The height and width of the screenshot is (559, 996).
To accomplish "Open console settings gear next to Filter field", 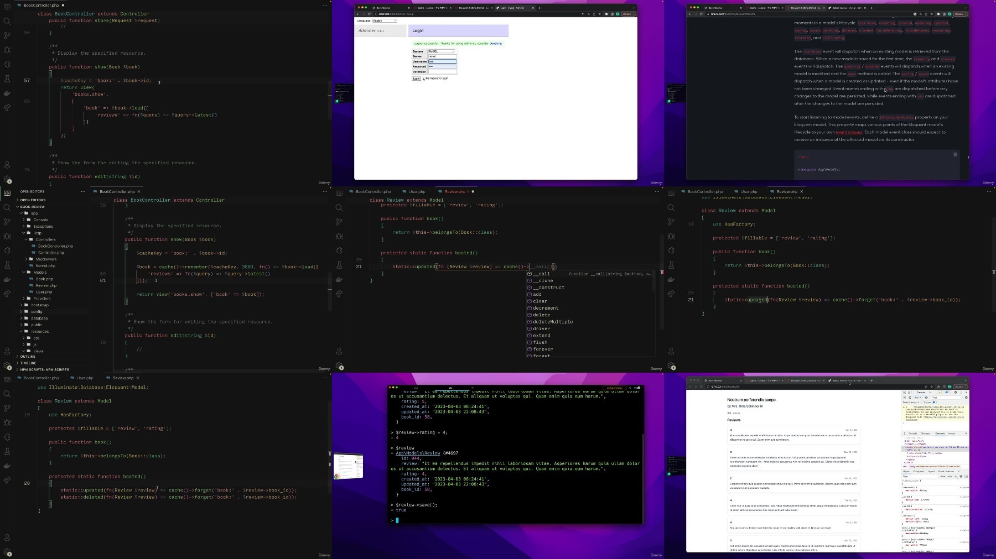I will (x=966, y=398).
